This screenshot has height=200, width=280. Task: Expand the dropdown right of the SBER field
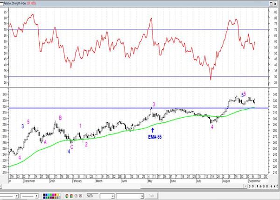113,196
